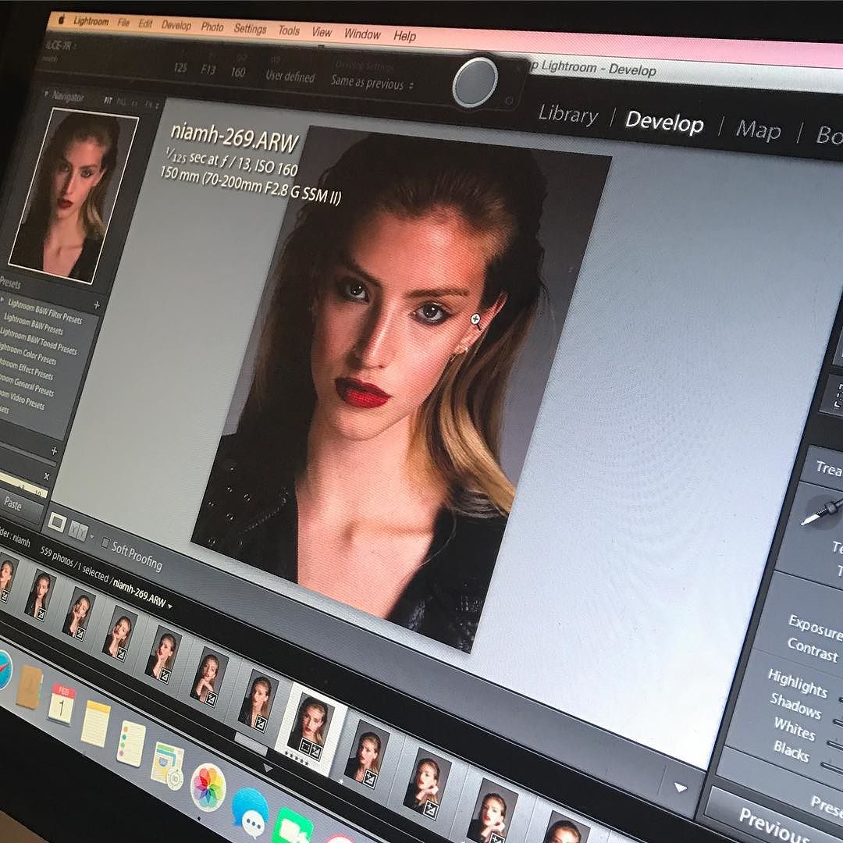
Task: Open the Tools menu
Action: 289,30
